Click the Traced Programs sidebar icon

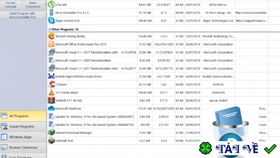(4, 126)
